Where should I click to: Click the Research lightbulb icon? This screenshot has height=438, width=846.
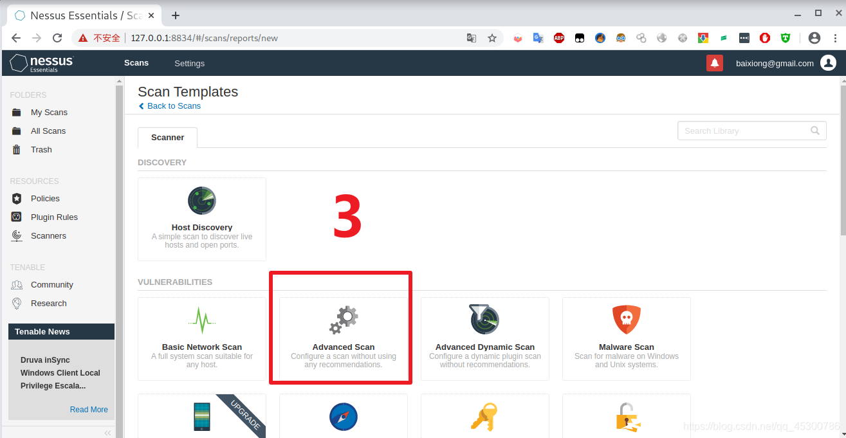click(x=17, y=303)
